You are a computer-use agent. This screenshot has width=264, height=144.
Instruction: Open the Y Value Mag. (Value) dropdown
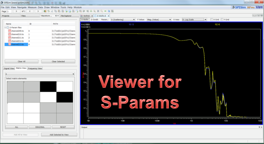tap(159, 20)
